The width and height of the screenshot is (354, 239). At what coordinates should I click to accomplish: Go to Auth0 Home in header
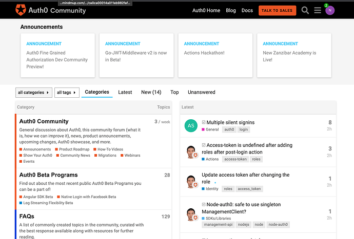pyautogui.click(x=206, y=10)
